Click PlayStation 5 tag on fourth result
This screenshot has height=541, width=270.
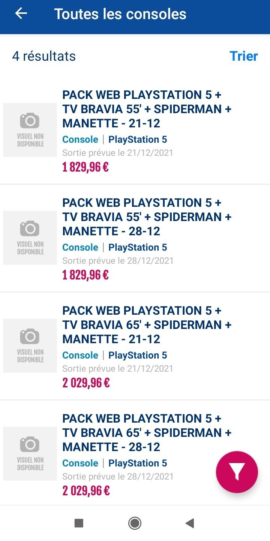click(138, 463)
